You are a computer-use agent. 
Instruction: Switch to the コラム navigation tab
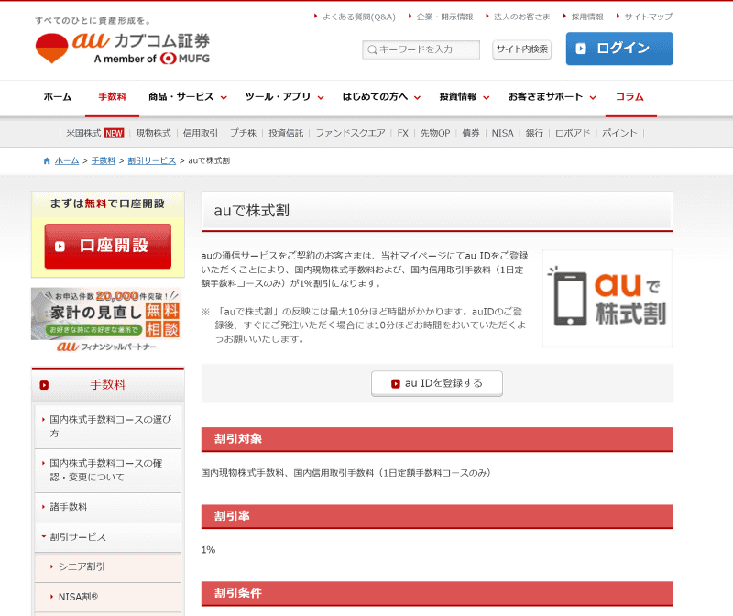[x=631, y=95]
